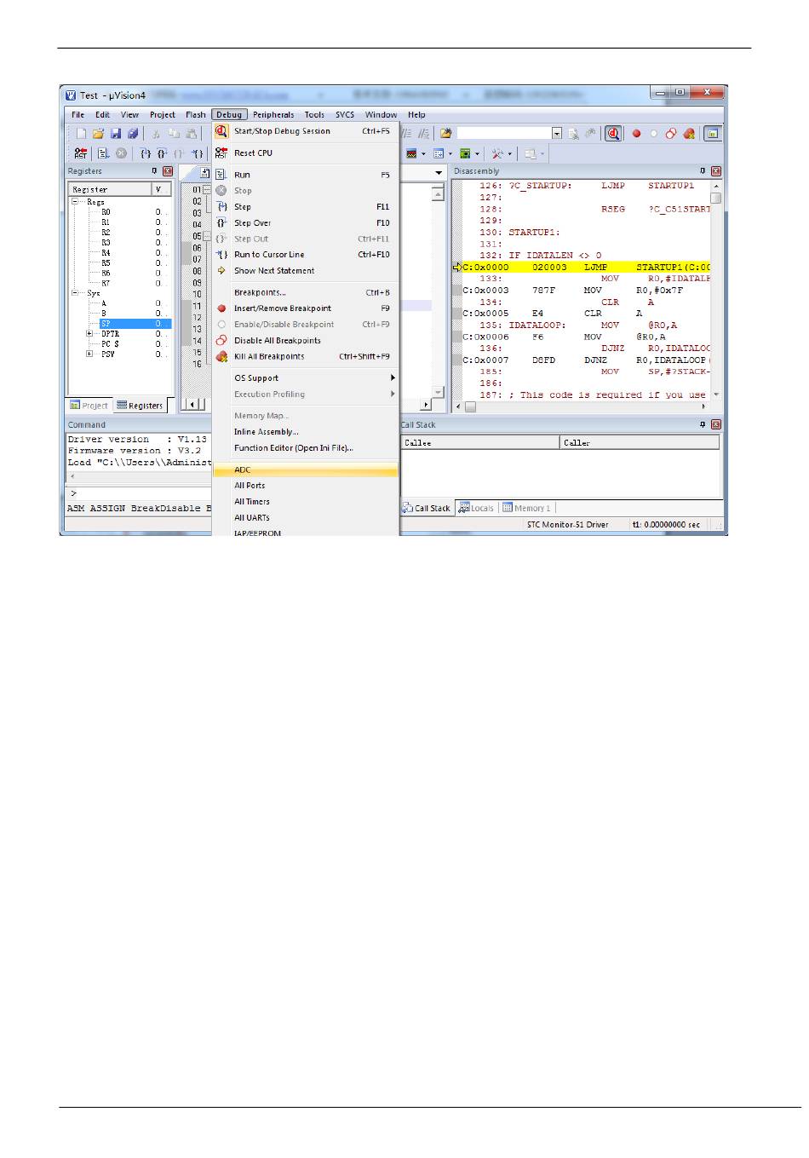Click the Disassembly vertical scrollbar up arrow

pyautogui.click(x=716, y=186)
